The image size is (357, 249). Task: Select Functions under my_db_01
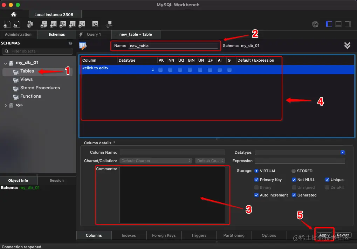click(30, 96)
